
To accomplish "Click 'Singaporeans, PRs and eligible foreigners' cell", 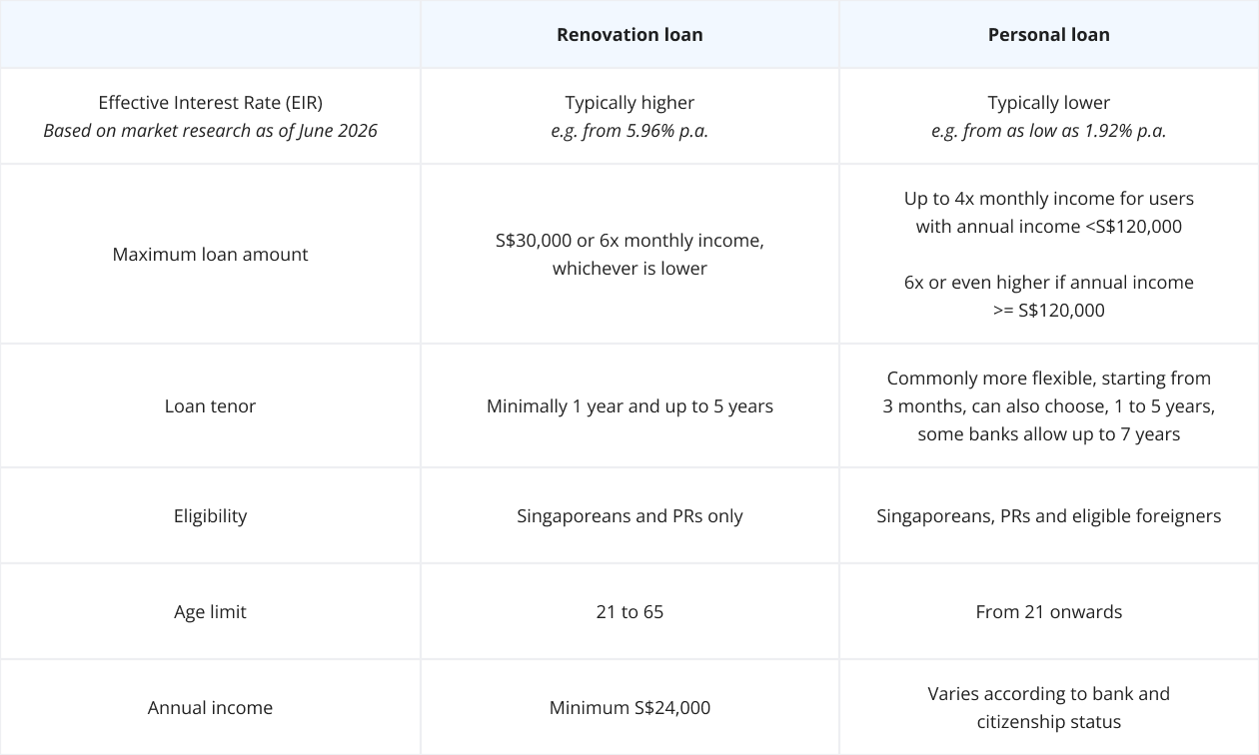I will (1048, 515).
